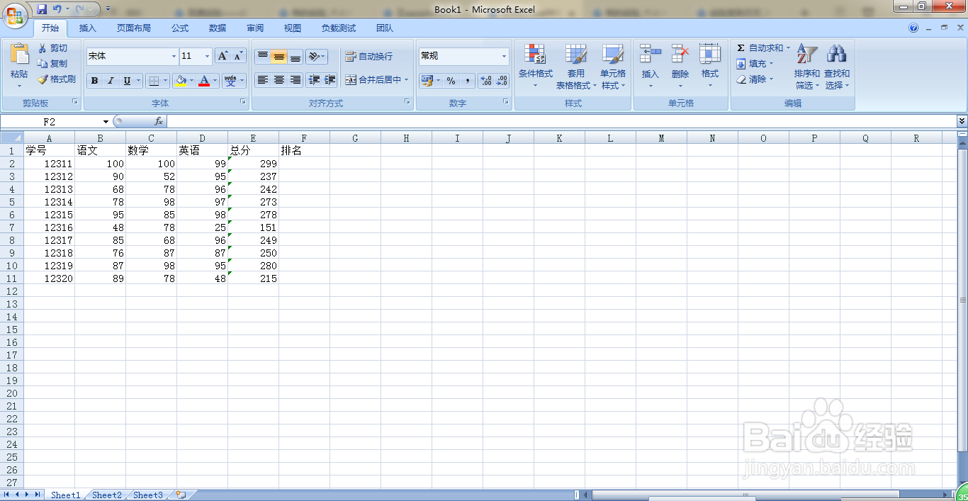Increase font size with the big A

tap(223, 56)
